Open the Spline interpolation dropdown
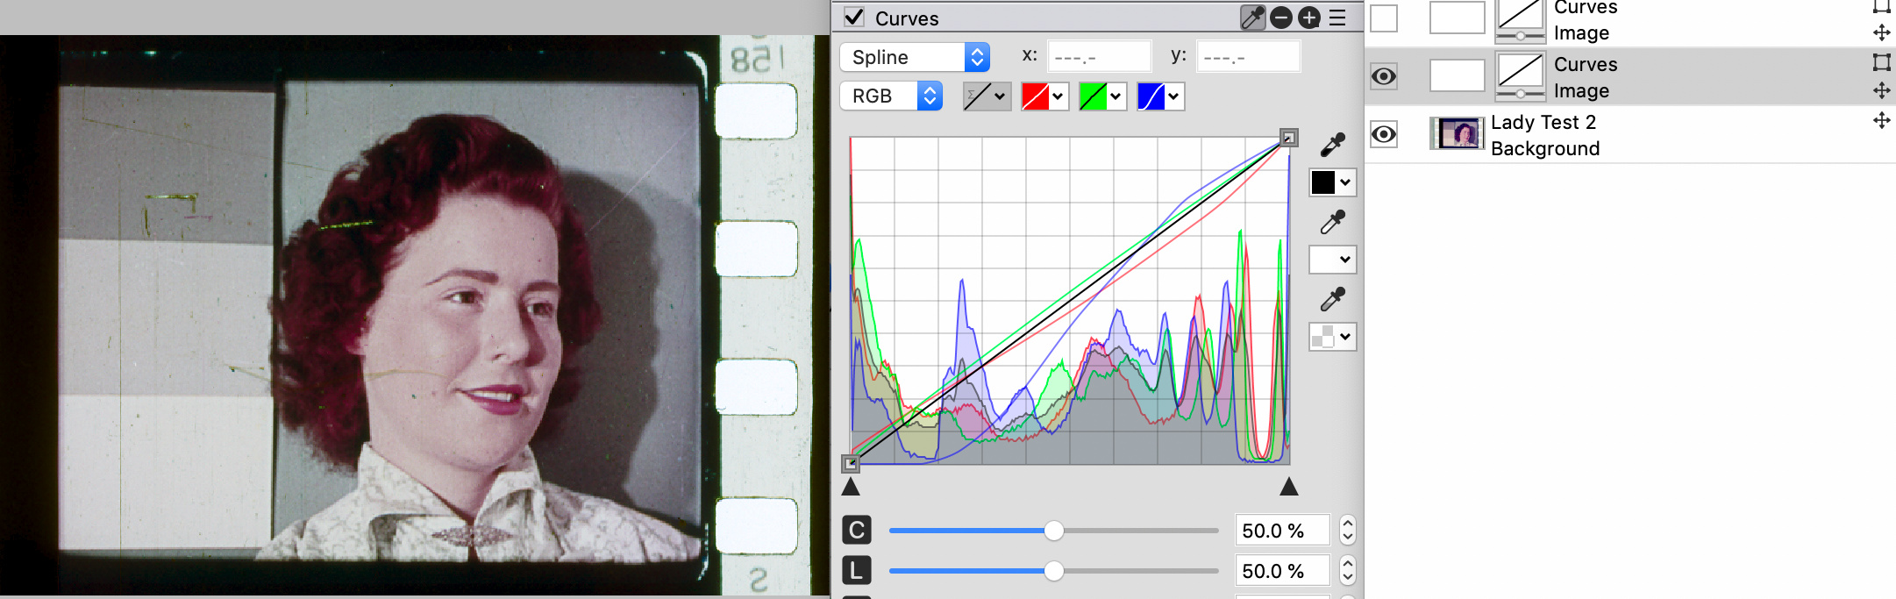 915,57
